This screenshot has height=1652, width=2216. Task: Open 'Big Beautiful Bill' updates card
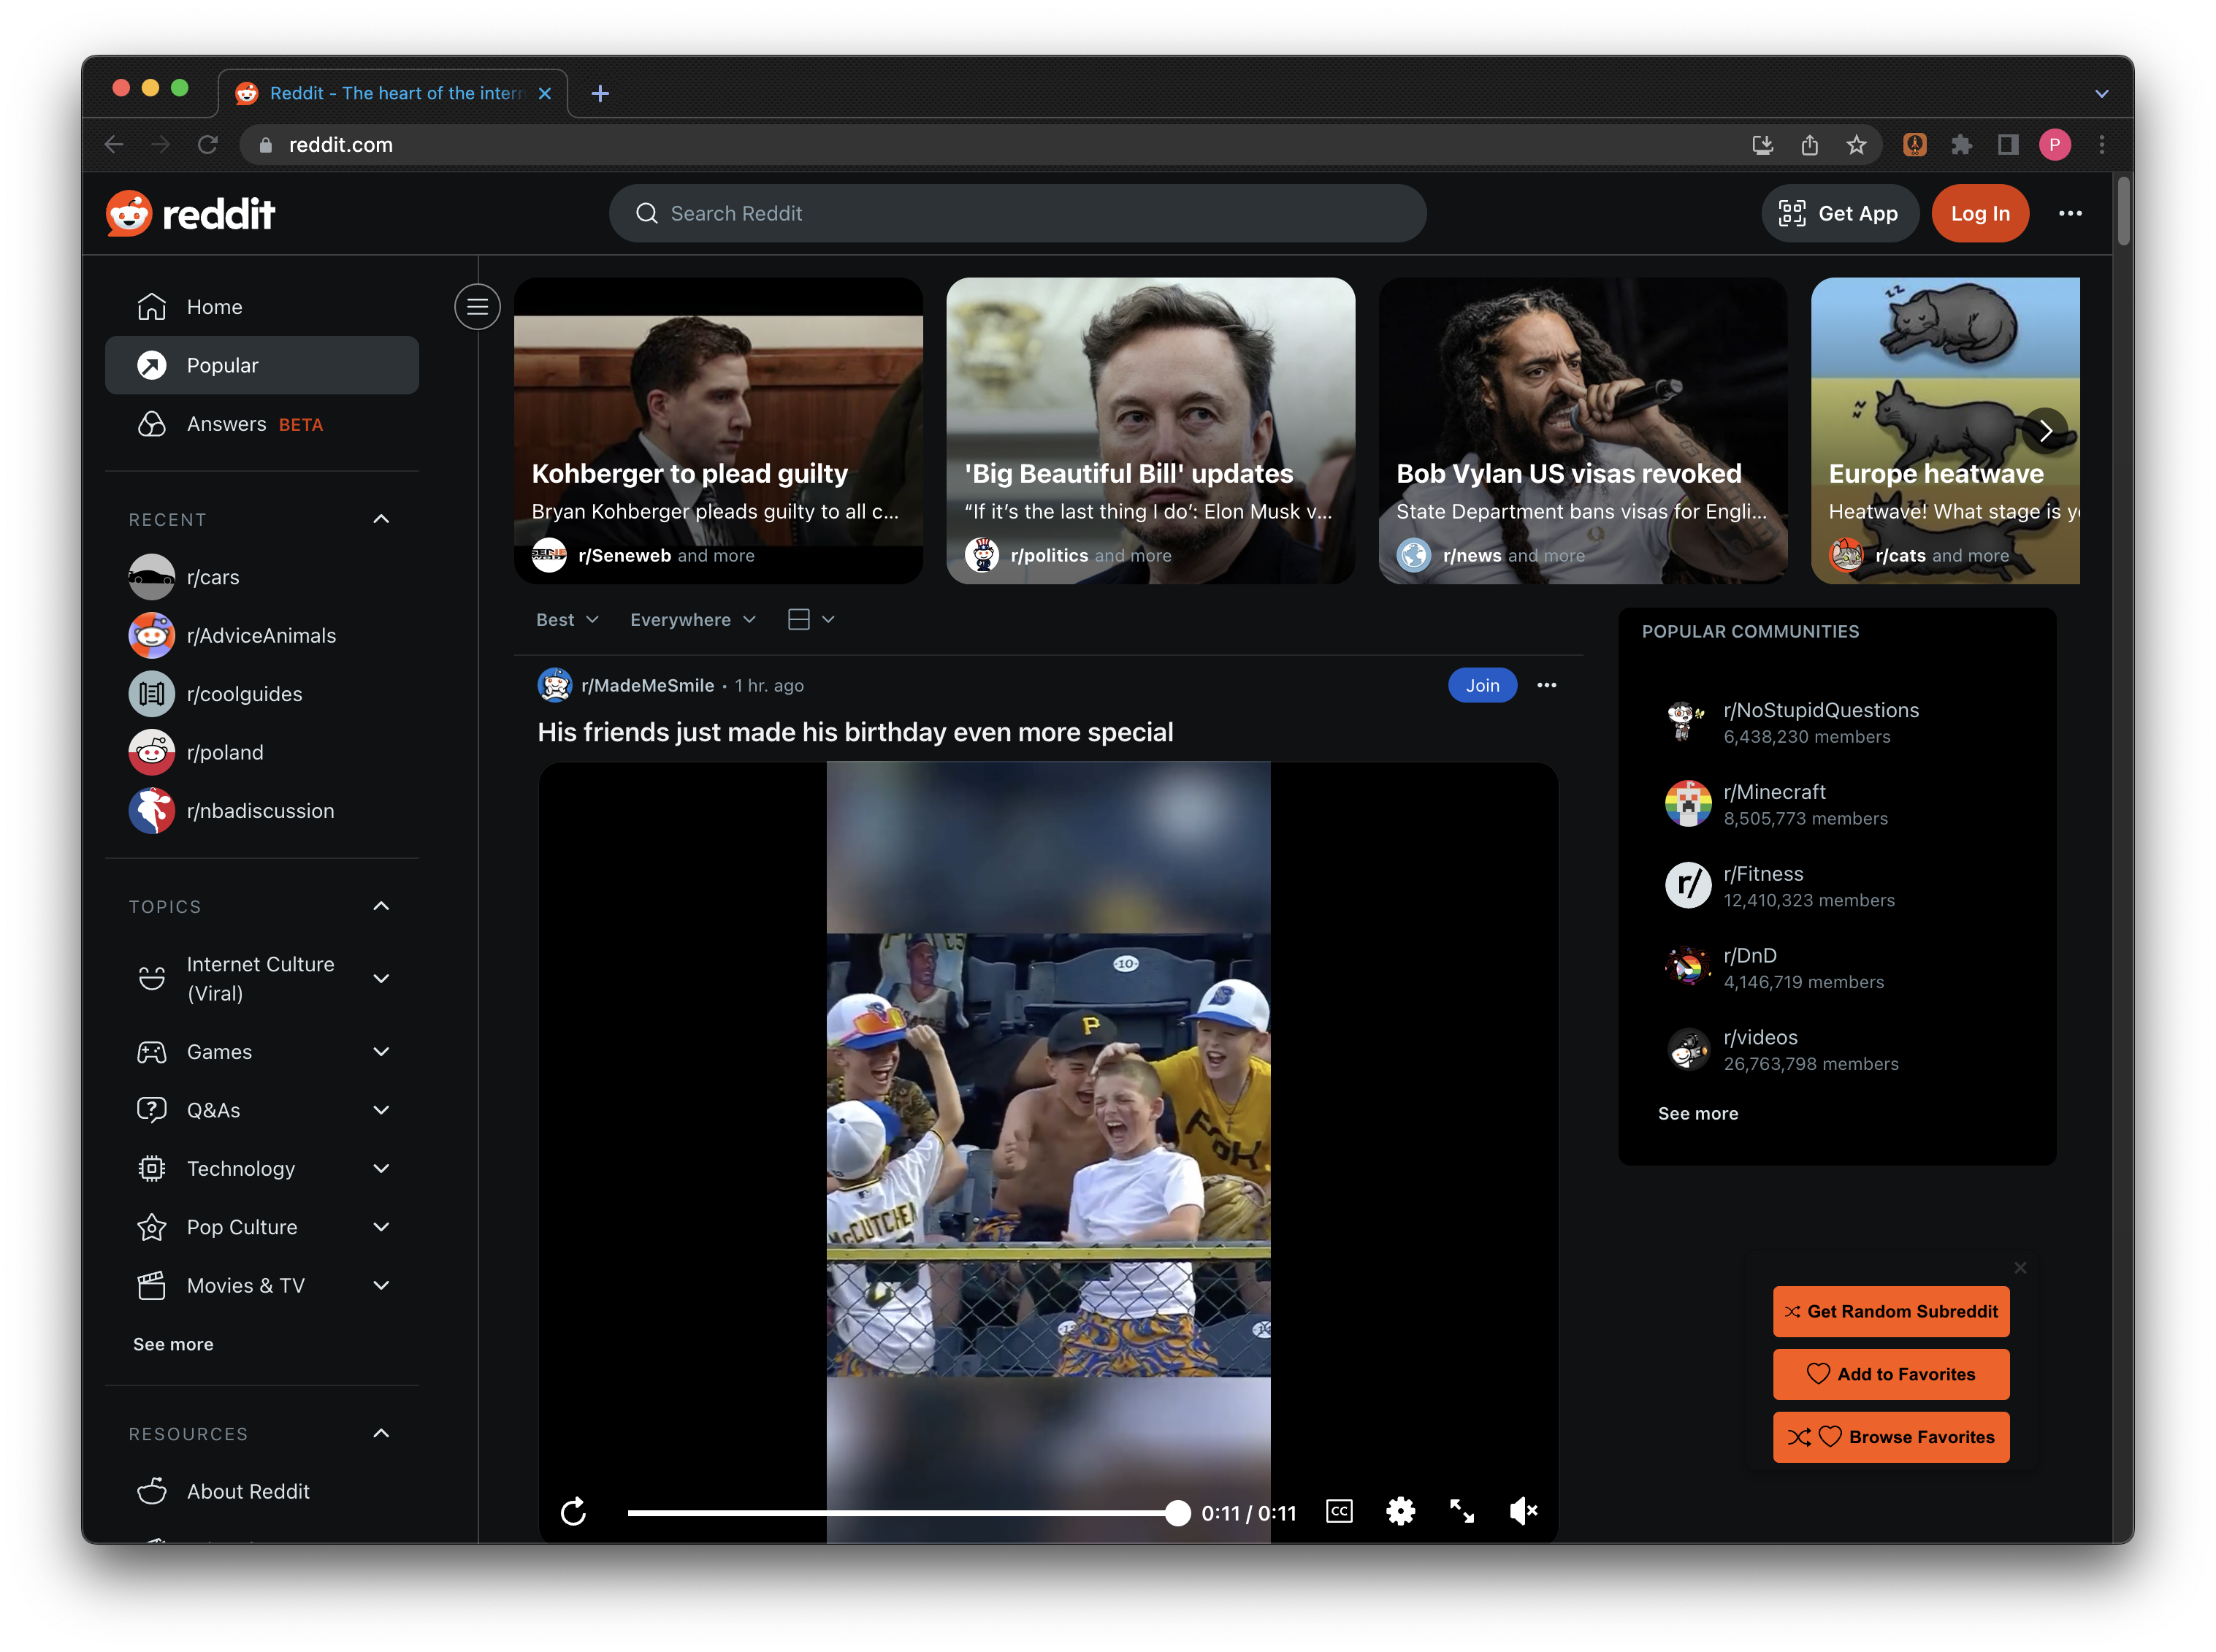(x=1150, y=431)
